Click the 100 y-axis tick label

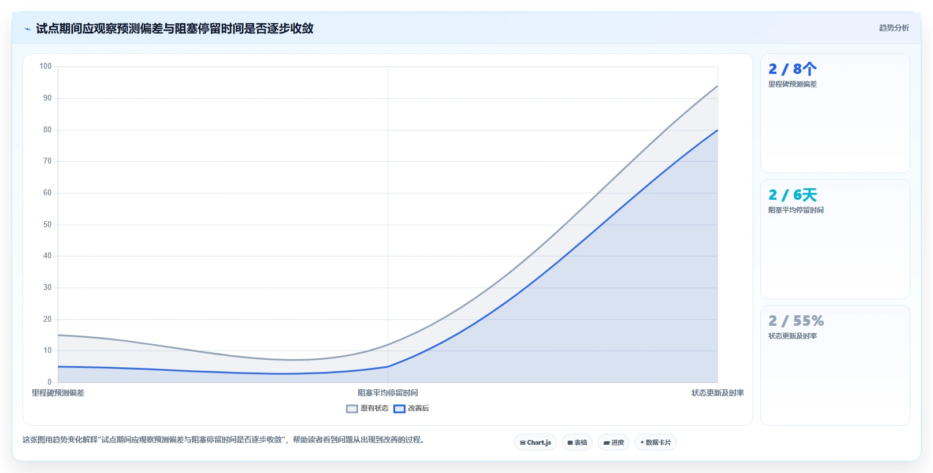pos(46,66)
